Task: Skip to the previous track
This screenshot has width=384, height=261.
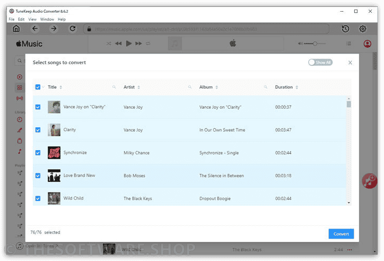Action: [x=118, y=43]
